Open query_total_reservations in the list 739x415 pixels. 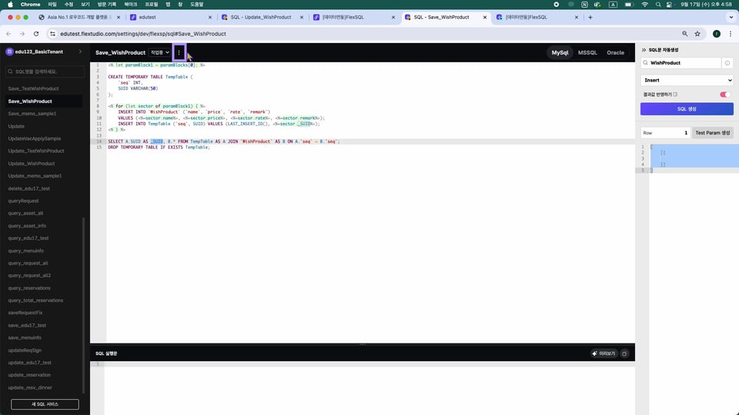(35, 300)
